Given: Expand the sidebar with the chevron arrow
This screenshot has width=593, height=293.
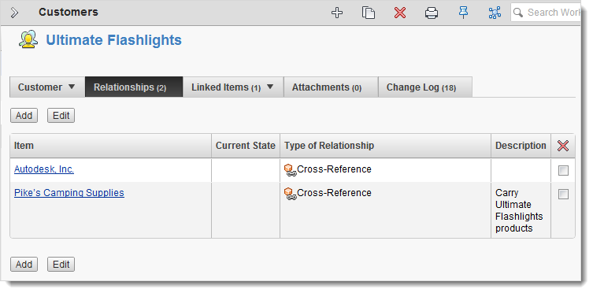Looking at the screenshot, I should tap(14, 13).
